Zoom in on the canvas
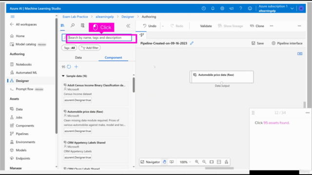The image size is (312, 175). [x=197, y=162]
